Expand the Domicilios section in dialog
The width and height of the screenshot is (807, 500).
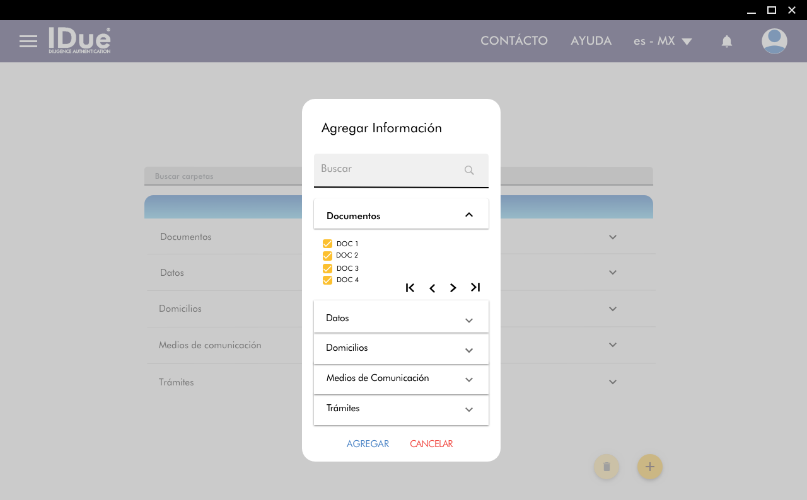[468, 350]
